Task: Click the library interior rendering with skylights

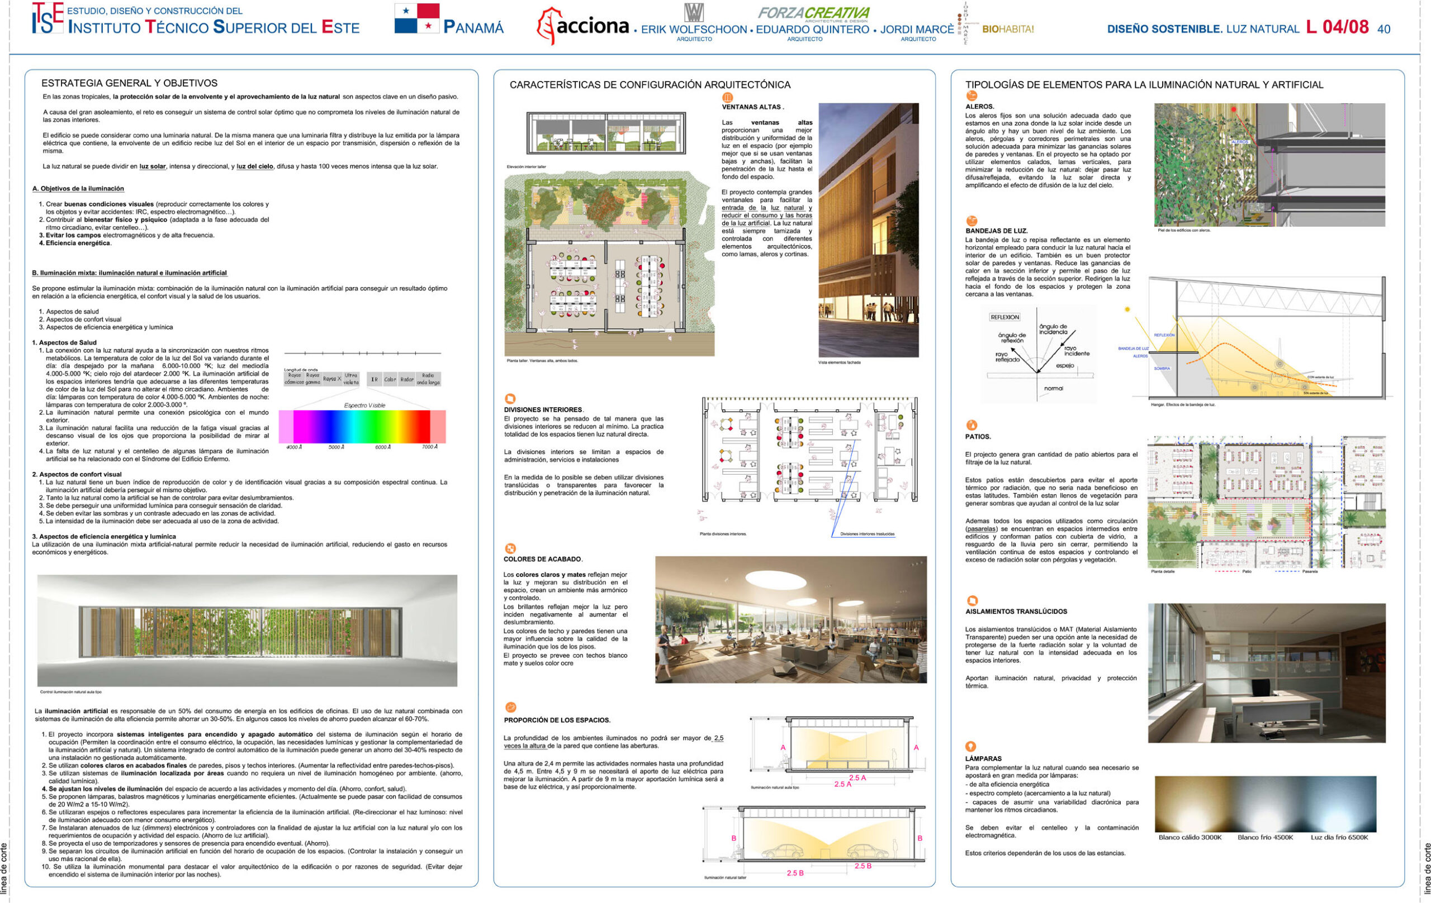Action: tap(790, 619)
